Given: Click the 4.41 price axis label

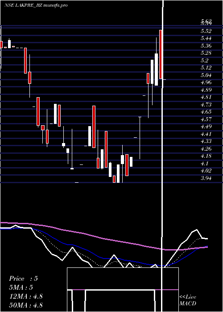Looking at the screenshot, I should (206, 134).
